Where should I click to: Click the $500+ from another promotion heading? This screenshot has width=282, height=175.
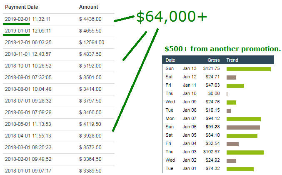(223, 49)
